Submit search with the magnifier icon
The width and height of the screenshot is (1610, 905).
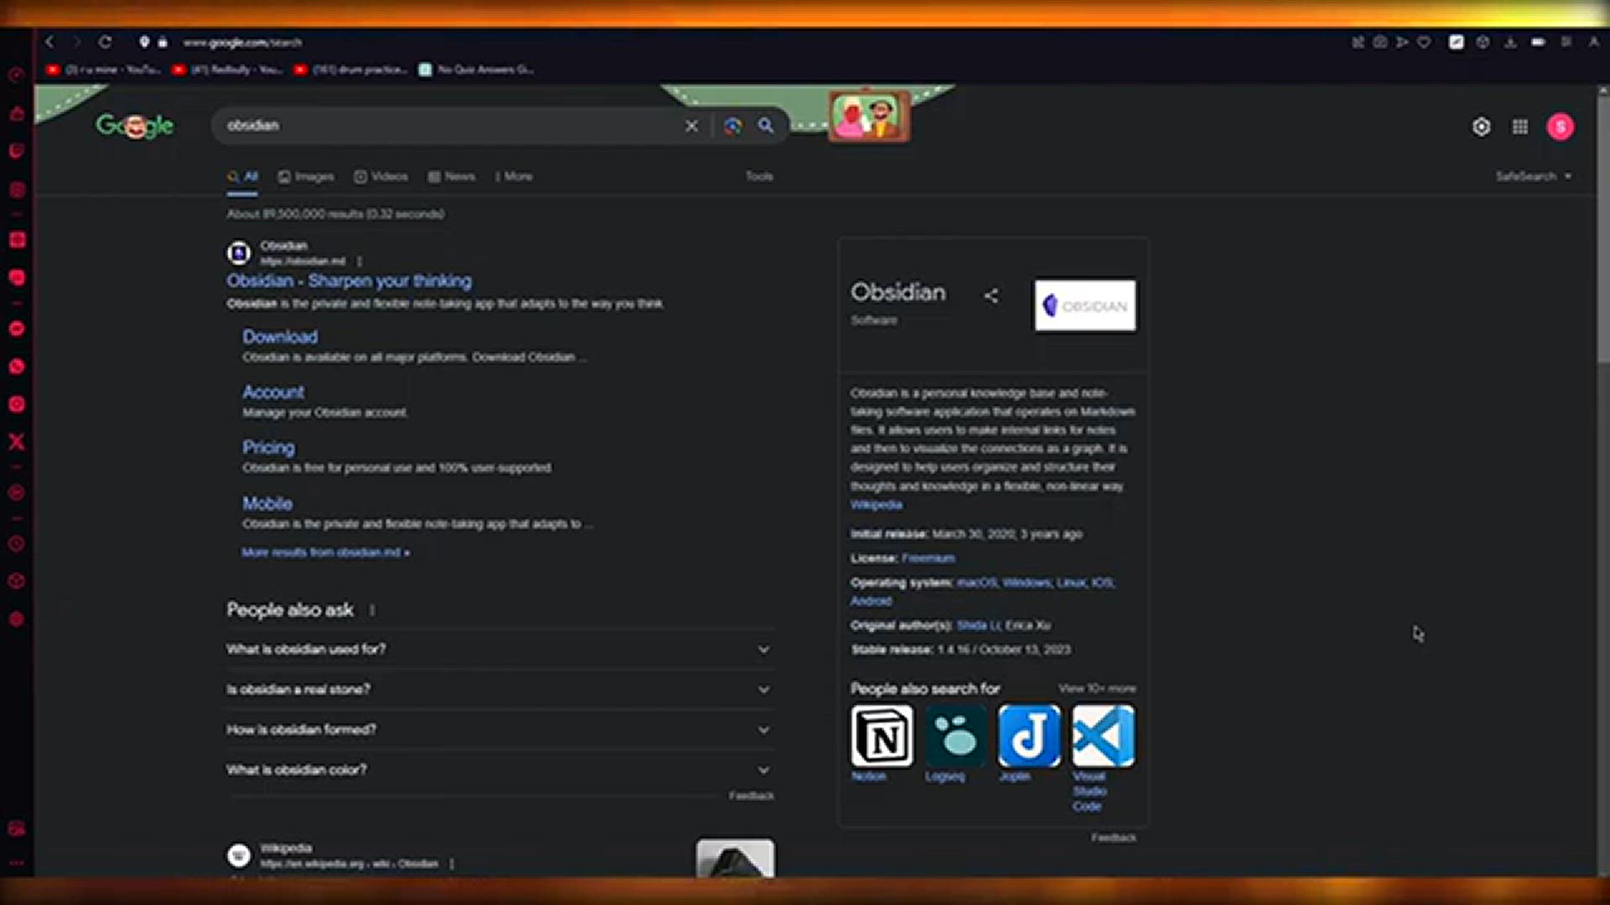coord(766,126)
